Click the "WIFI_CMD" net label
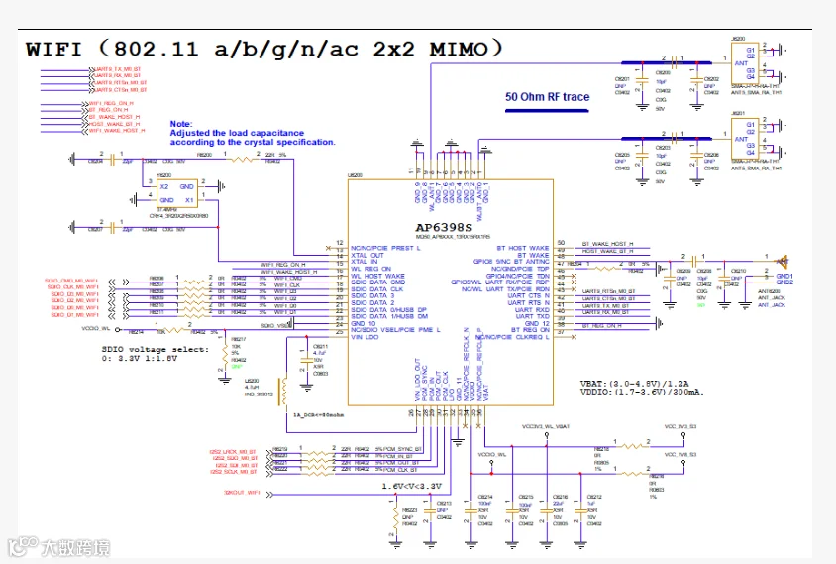This screenshot has width=836, height=564. click(288, 278)
